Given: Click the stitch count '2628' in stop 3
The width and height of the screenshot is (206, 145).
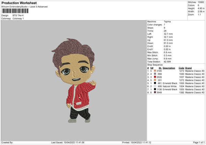Looking at the screenshot, I should pyautogui.click(x=159, y=77).
